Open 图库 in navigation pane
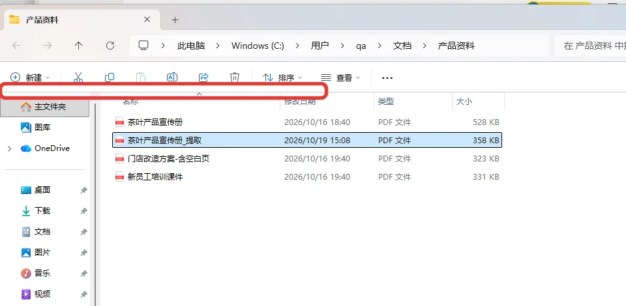Image resolution: width=626 pixels, height=306 pixels. (x=42, y=128)
